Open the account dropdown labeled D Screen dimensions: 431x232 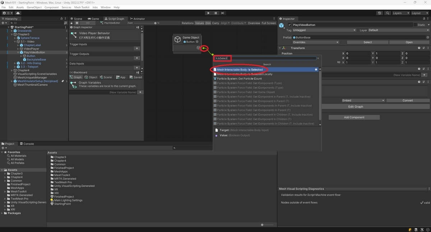[8, 13]
